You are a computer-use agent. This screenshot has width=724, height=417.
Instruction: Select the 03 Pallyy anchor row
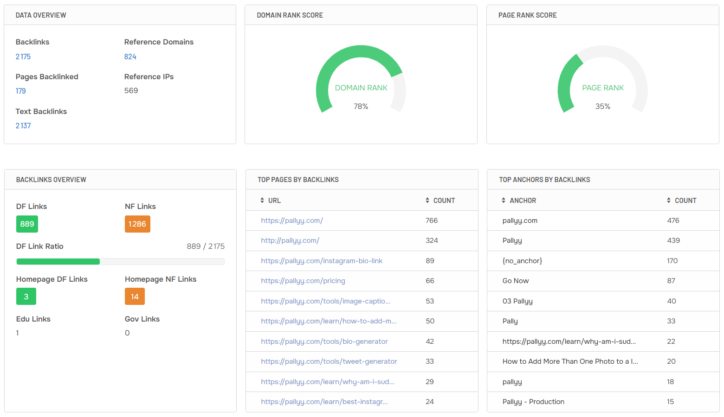tap(603, 301)
